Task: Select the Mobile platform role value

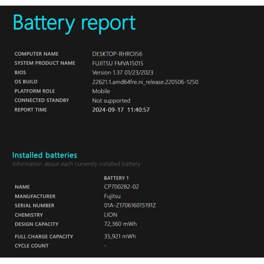Action: pos(101,91)
